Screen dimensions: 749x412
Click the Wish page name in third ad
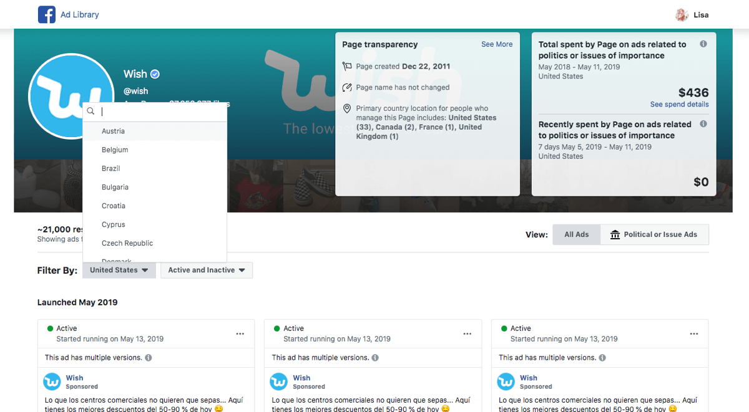(x=529, y=378)
